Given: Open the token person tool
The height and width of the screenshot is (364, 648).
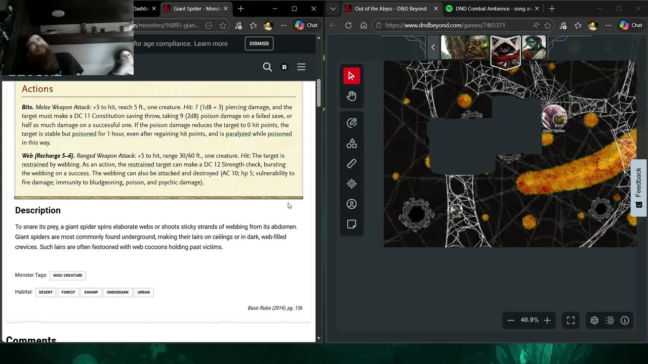Looking at the screenshot, I should (351, 204).
